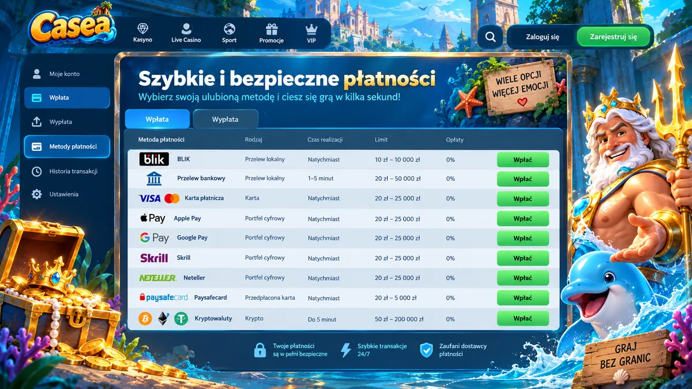Click the Opłaty column header
692x389 pixels.
455,139
